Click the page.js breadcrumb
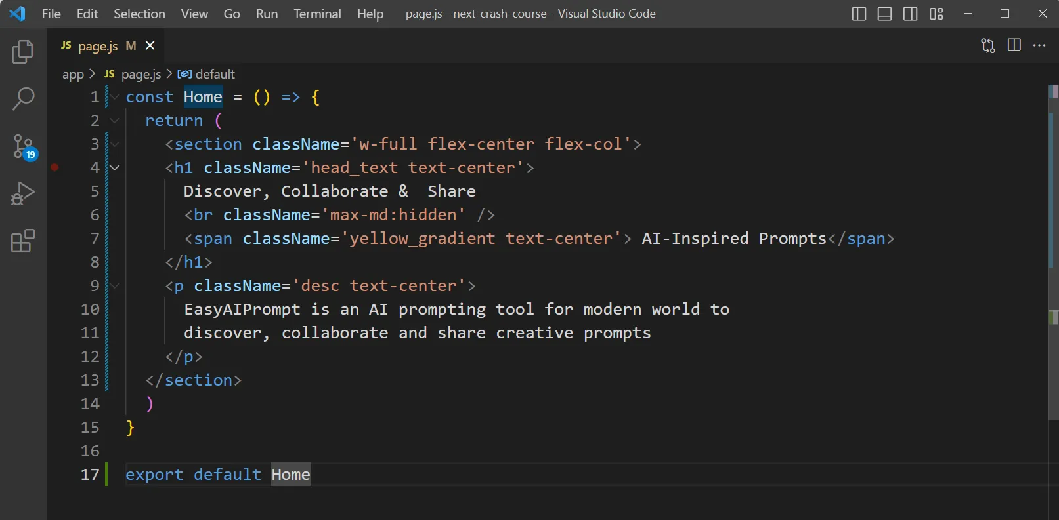Screen dimensions: 1059x520 tap(133, 74)
